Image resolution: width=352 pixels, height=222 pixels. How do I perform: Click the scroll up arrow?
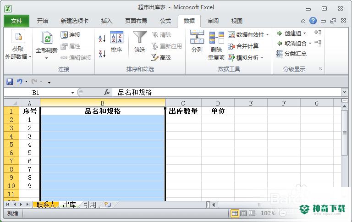click(x=345, y=106)
